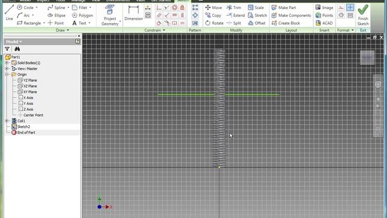
Task: Expand the Solid Bodies(1) node
Action: 7,63
